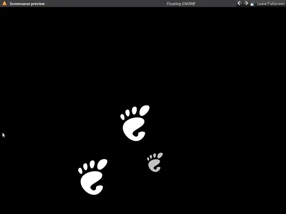Click the Leave Fullscreen button label
This screenshot has width=286, height=214.
tap(271, 4)
